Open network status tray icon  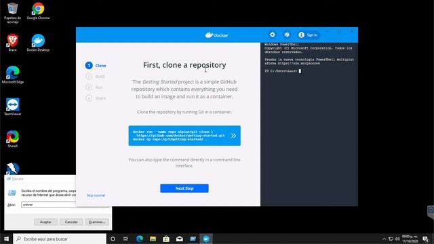pyautogui.click(x=391, y=239)
